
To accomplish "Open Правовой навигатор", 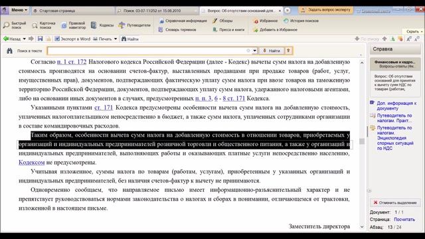I will tap(74, 25).
